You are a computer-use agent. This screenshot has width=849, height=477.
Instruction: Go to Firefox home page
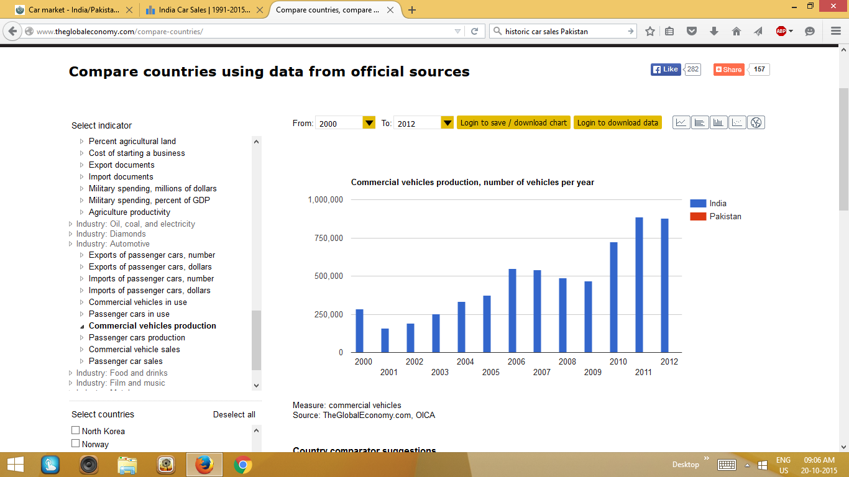point(736,31)
